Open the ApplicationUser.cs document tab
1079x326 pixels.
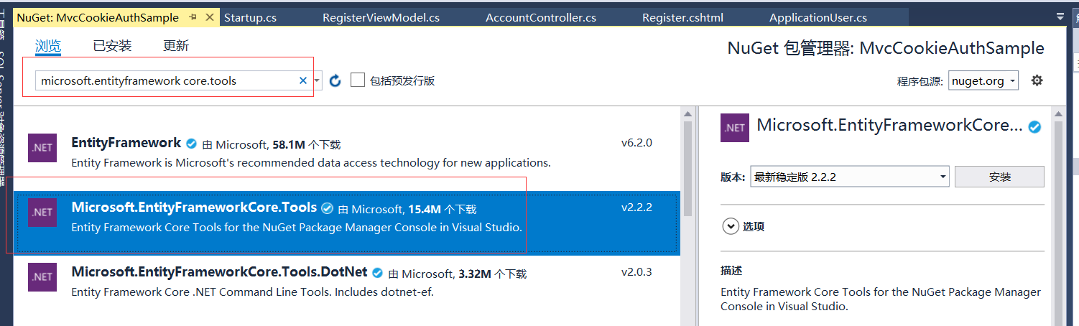[818, 17]
